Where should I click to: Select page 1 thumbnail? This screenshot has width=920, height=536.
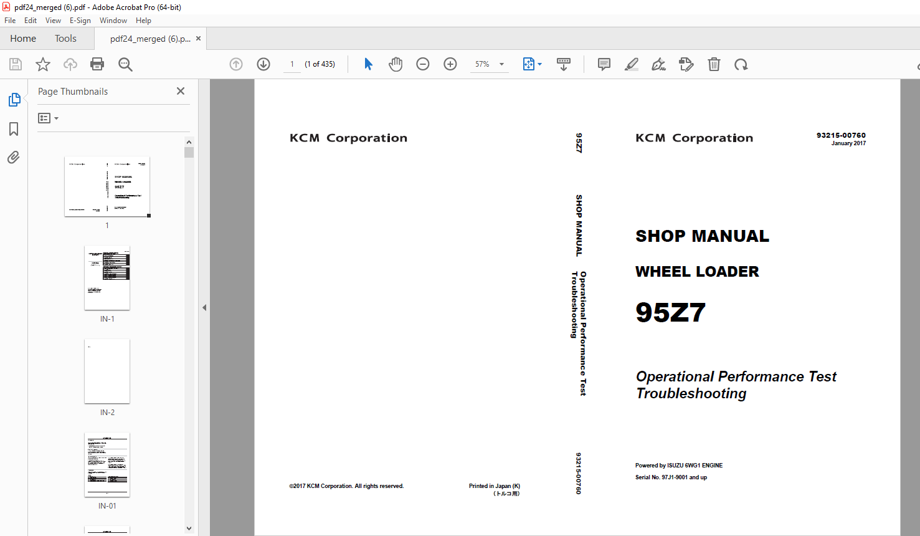107,186
